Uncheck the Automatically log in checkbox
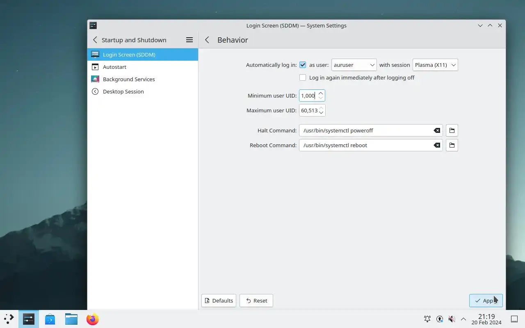The image size is (525, 328). click(x=303, y=65)
